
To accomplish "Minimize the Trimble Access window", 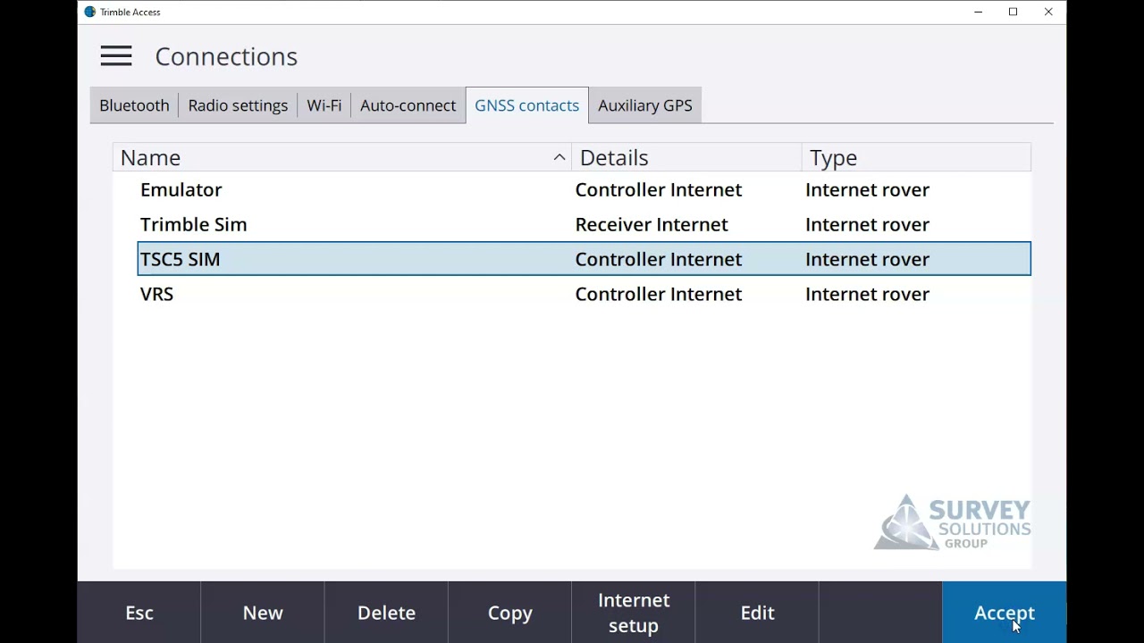I will click(x=979, y=12).
